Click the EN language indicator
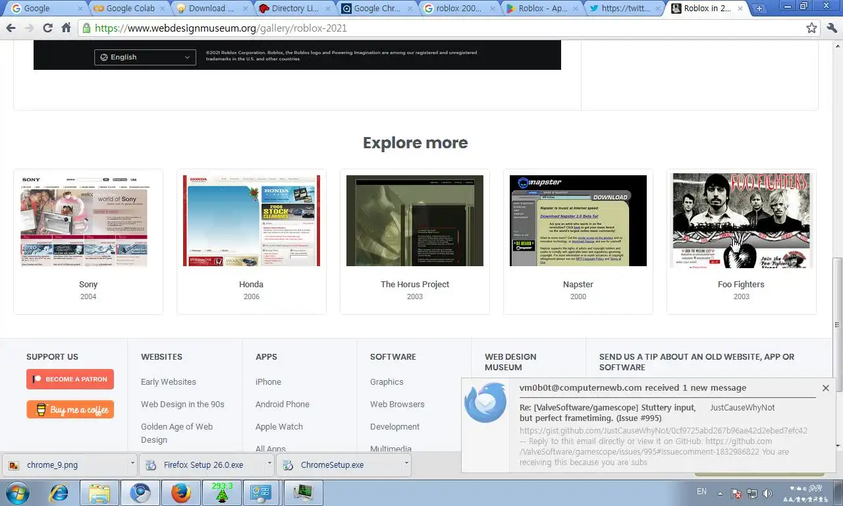Screen dimensions: 843x506 701,492
